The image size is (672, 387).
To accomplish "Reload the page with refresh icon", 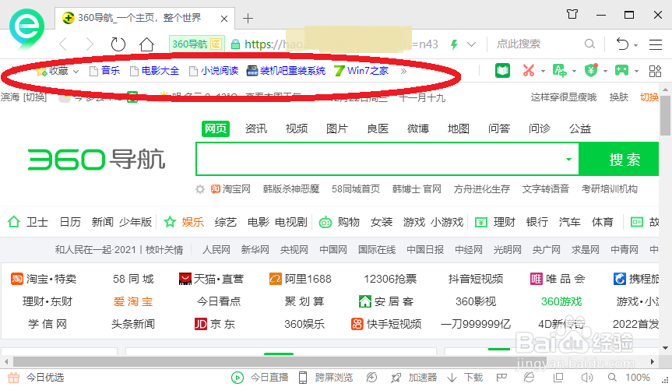I will pyautogui.click(x=118, y=44).
